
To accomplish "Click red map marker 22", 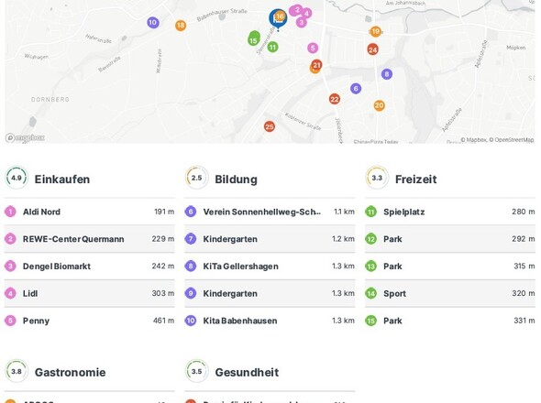I will [335, 99].
